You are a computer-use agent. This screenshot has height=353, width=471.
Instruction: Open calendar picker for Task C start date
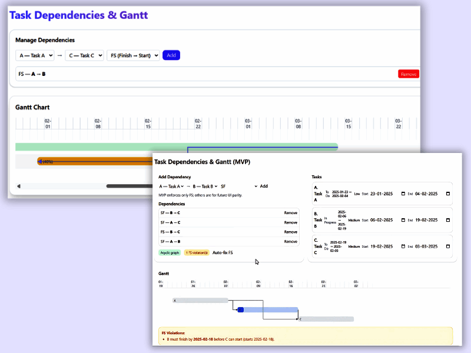tap(403, 247)
